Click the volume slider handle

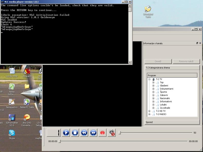[x=119, y=132]
